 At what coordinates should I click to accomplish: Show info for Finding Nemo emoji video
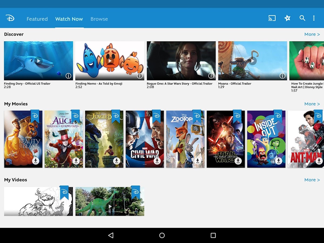pyautogui.click(x=140, y=76)
